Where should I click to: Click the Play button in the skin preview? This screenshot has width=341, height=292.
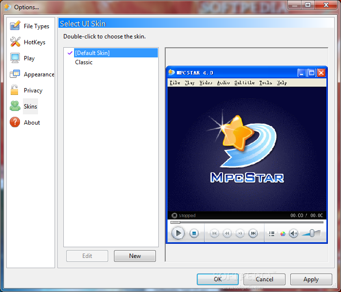pyautogui.click(x=178, y=233)
